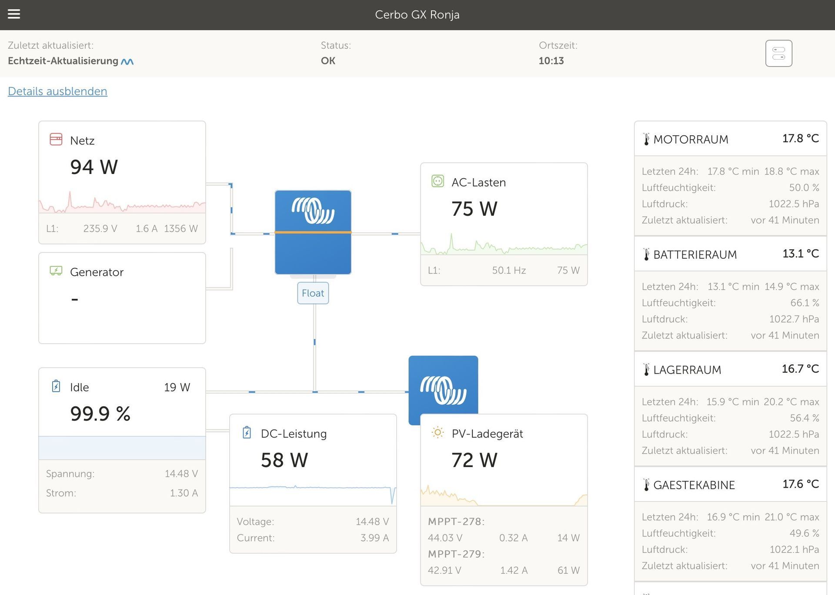Viewport: 835px width, 595px height.
Task: Click the Idle 19 W value
Action: click(x=177, y=388)
